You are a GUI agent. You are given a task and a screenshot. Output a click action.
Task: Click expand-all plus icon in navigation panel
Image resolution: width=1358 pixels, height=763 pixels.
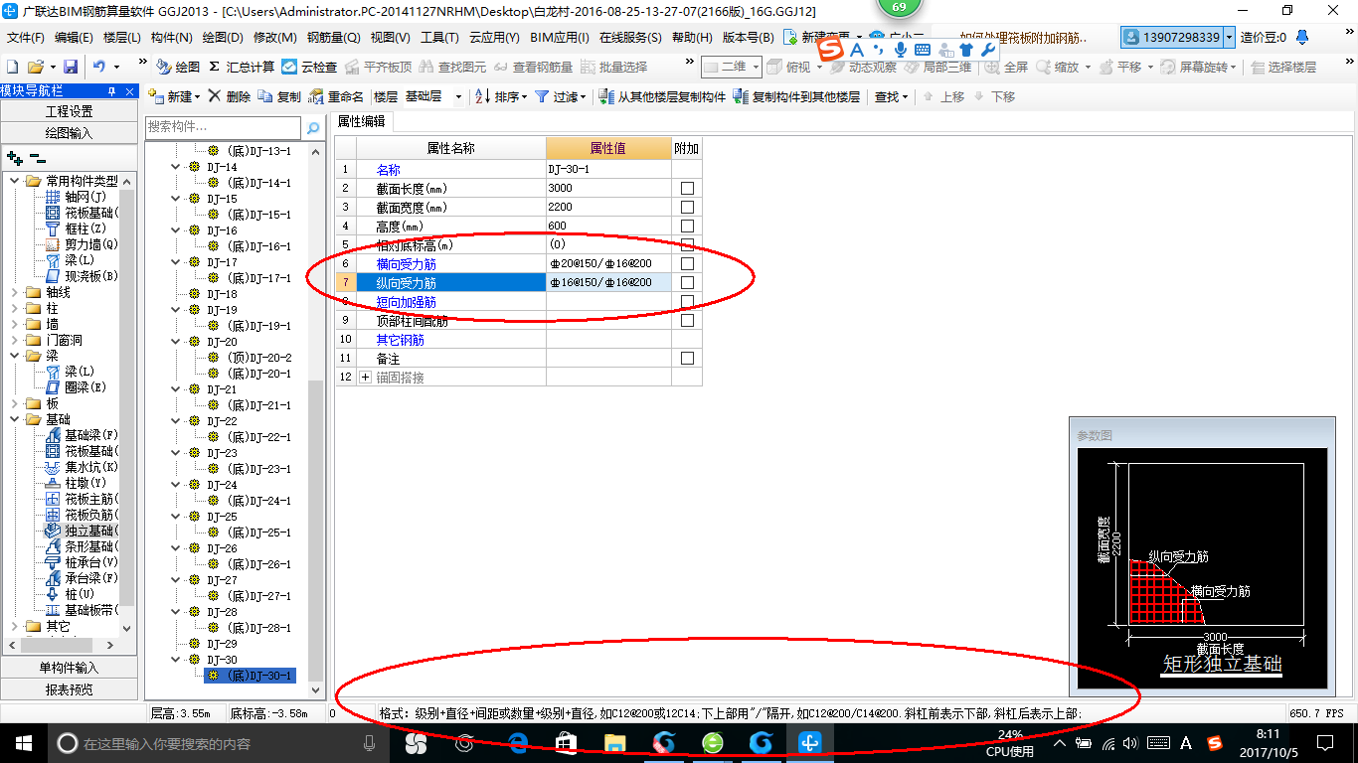click(x=15, y=158)
